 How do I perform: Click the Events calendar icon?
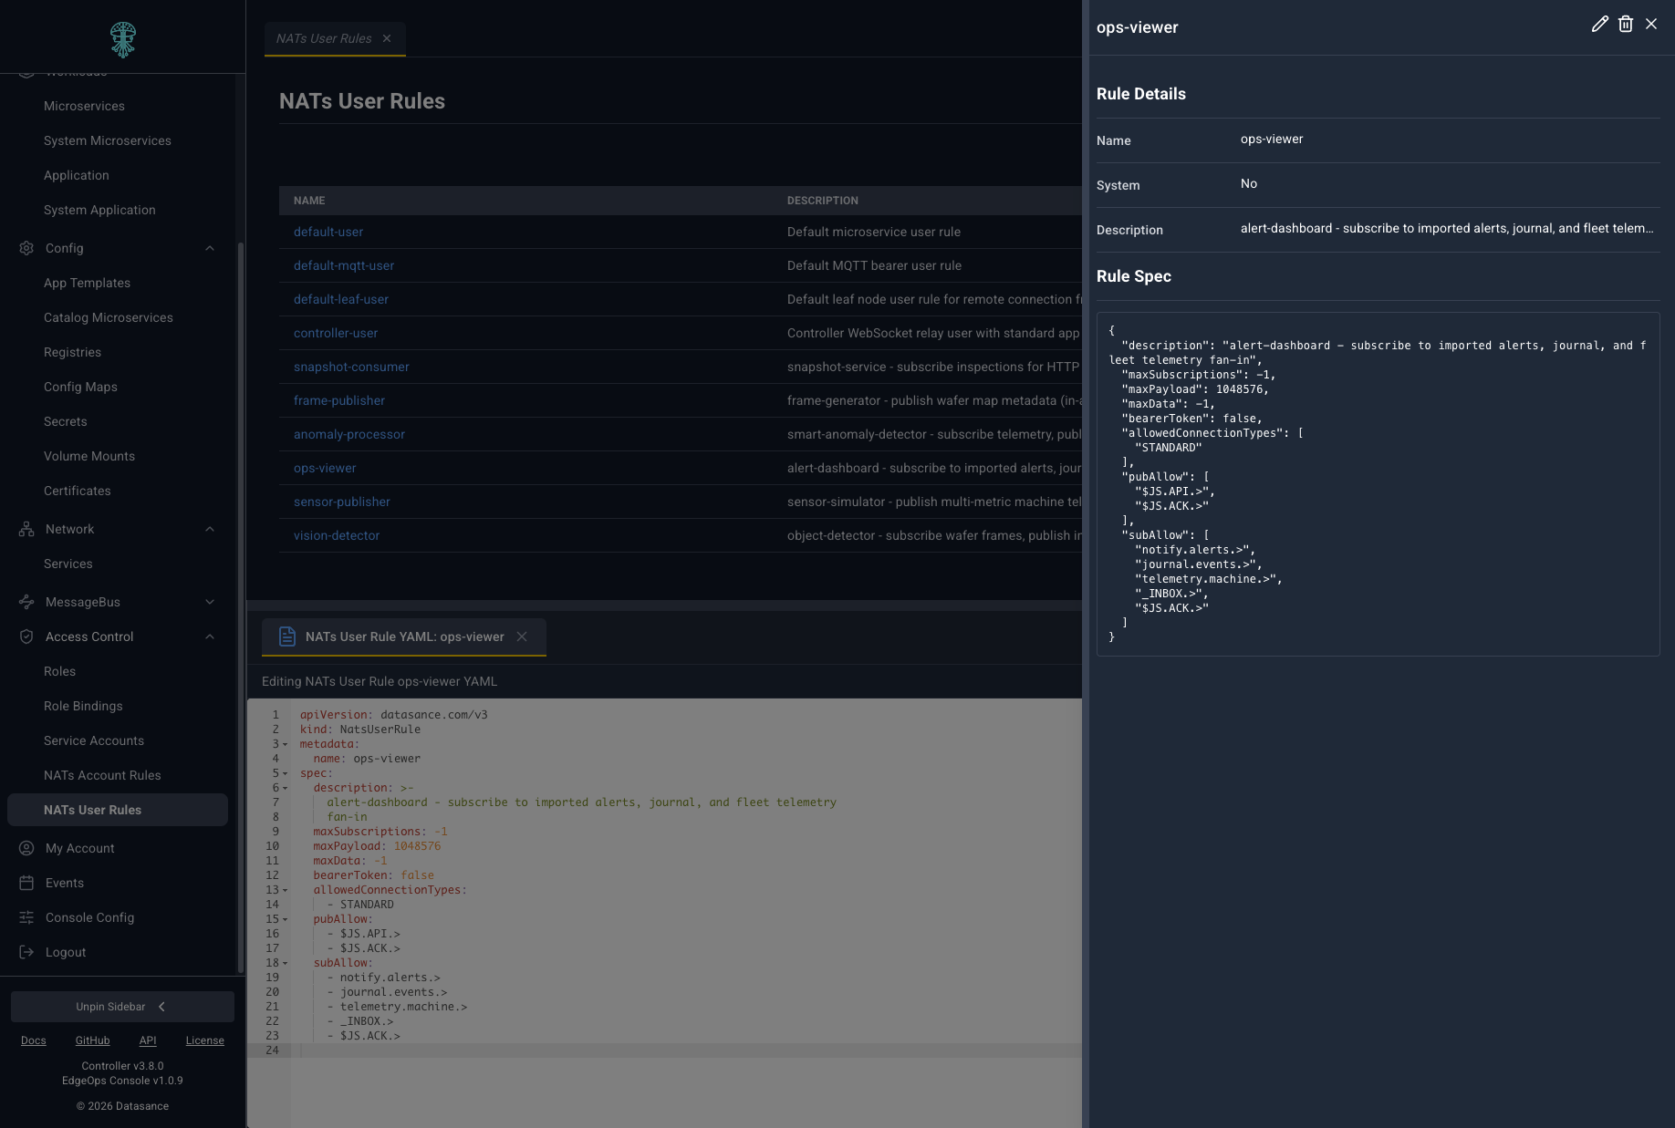point(26,883)
